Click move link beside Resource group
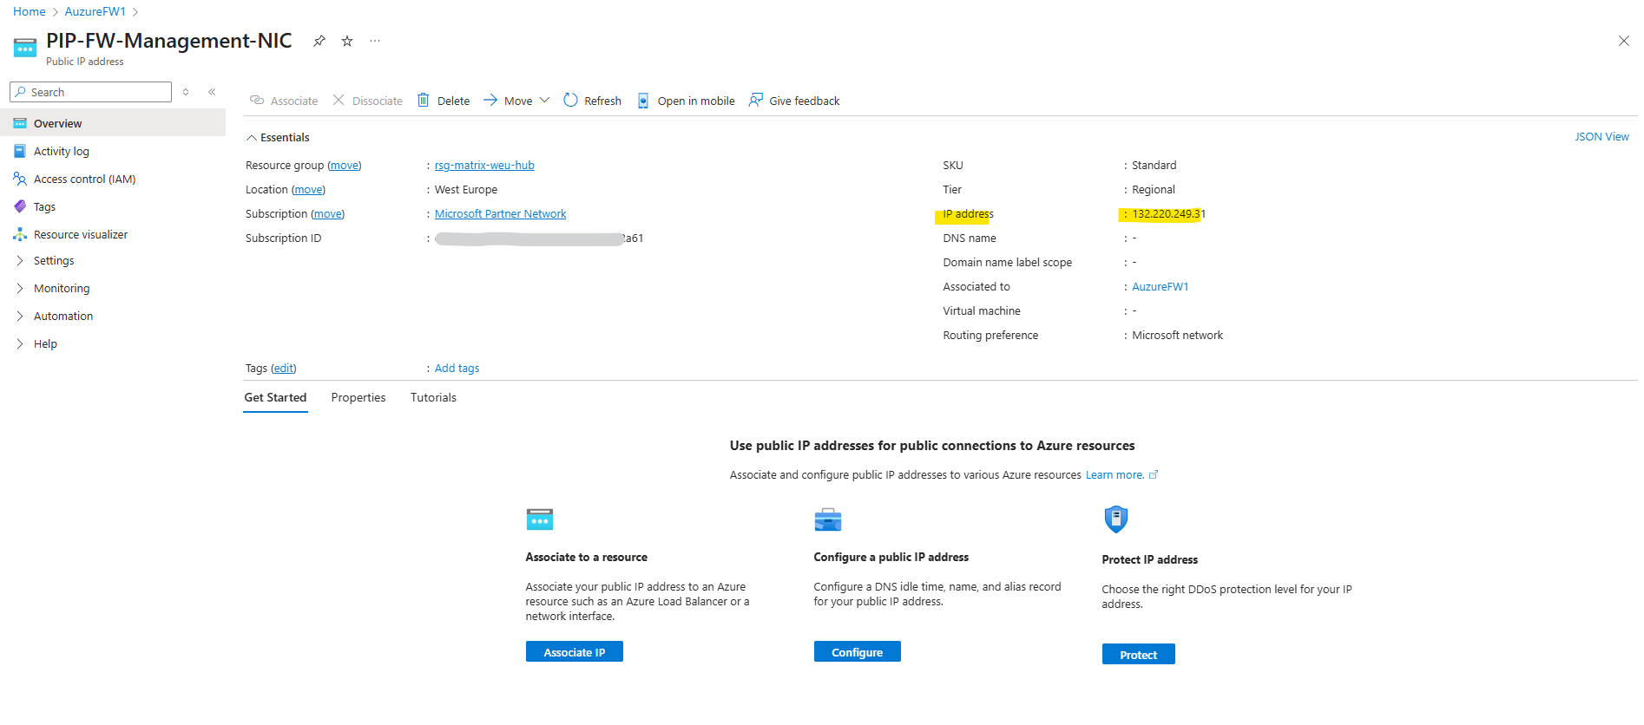The width and height of the screenshot is (1644, 725). (x=345, y=165)
